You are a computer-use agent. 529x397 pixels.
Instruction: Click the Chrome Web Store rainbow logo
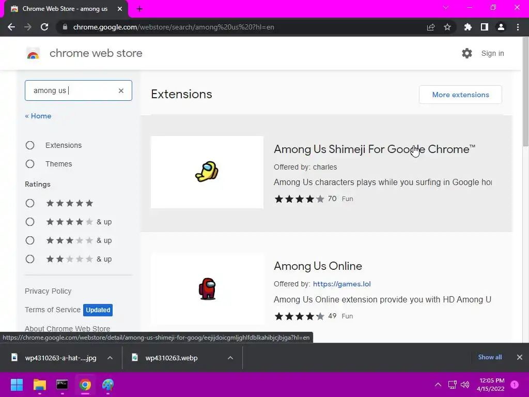[x=33, y=53]
